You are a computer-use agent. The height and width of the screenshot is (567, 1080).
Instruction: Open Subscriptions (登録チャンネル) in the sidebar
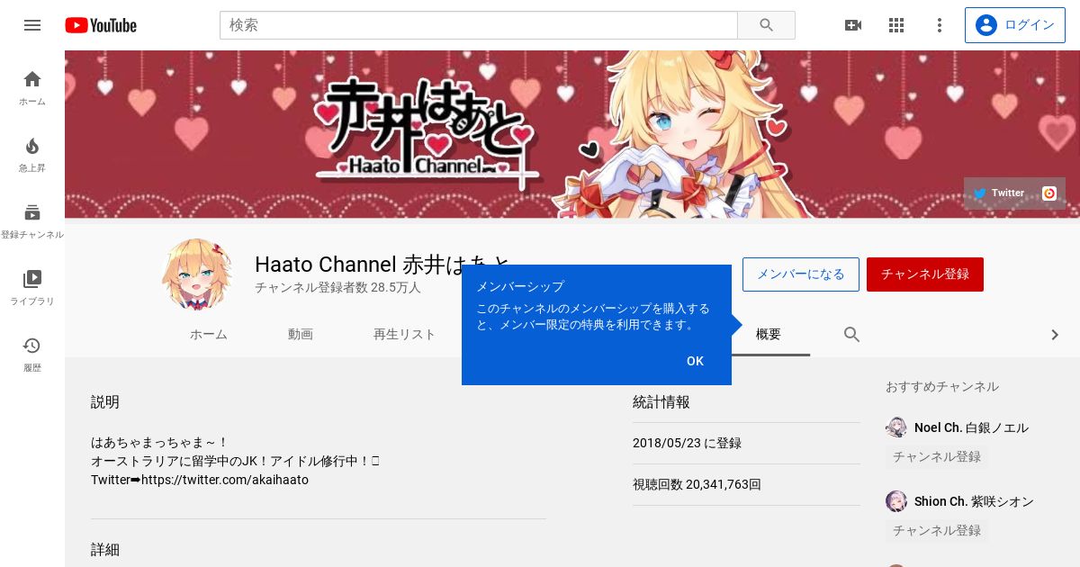point(32,221)
